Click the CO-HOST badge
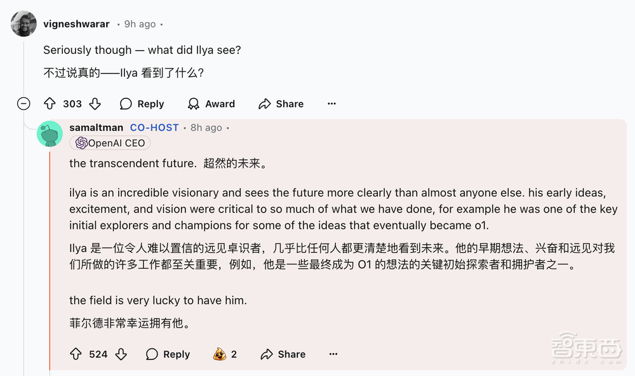Viewport: 635px width, 376px height. point(154,127)
